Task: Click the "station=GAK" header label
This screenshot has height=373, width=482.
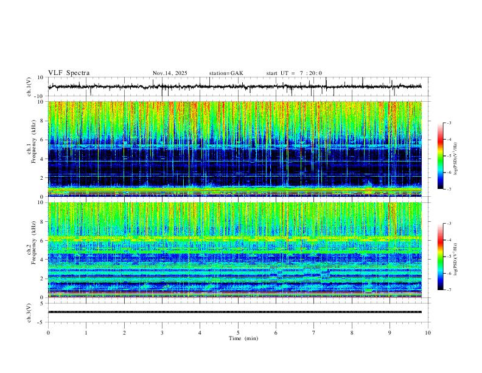Action: click(226, 73)
